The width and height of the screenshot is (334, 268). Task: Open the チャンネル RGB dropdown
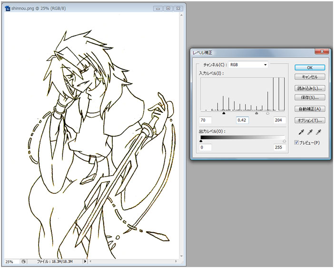click(x=248, y=65)
